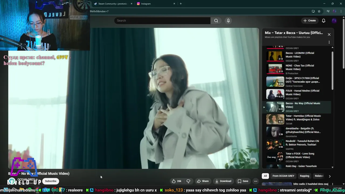Play Tatar x FOUX - Love Song
The image size is (345, 194).
(x=296, y=157)
